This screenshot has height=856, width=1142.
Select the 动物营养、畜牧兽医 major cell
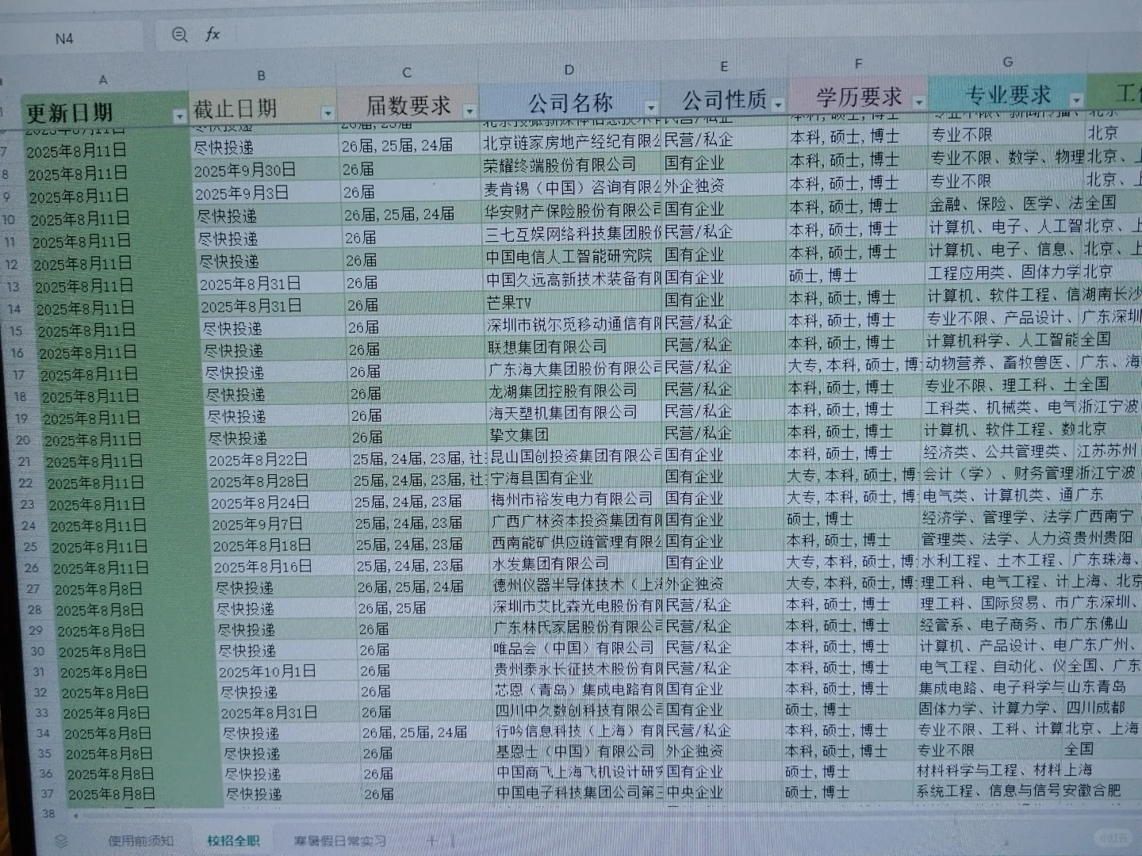999,363
